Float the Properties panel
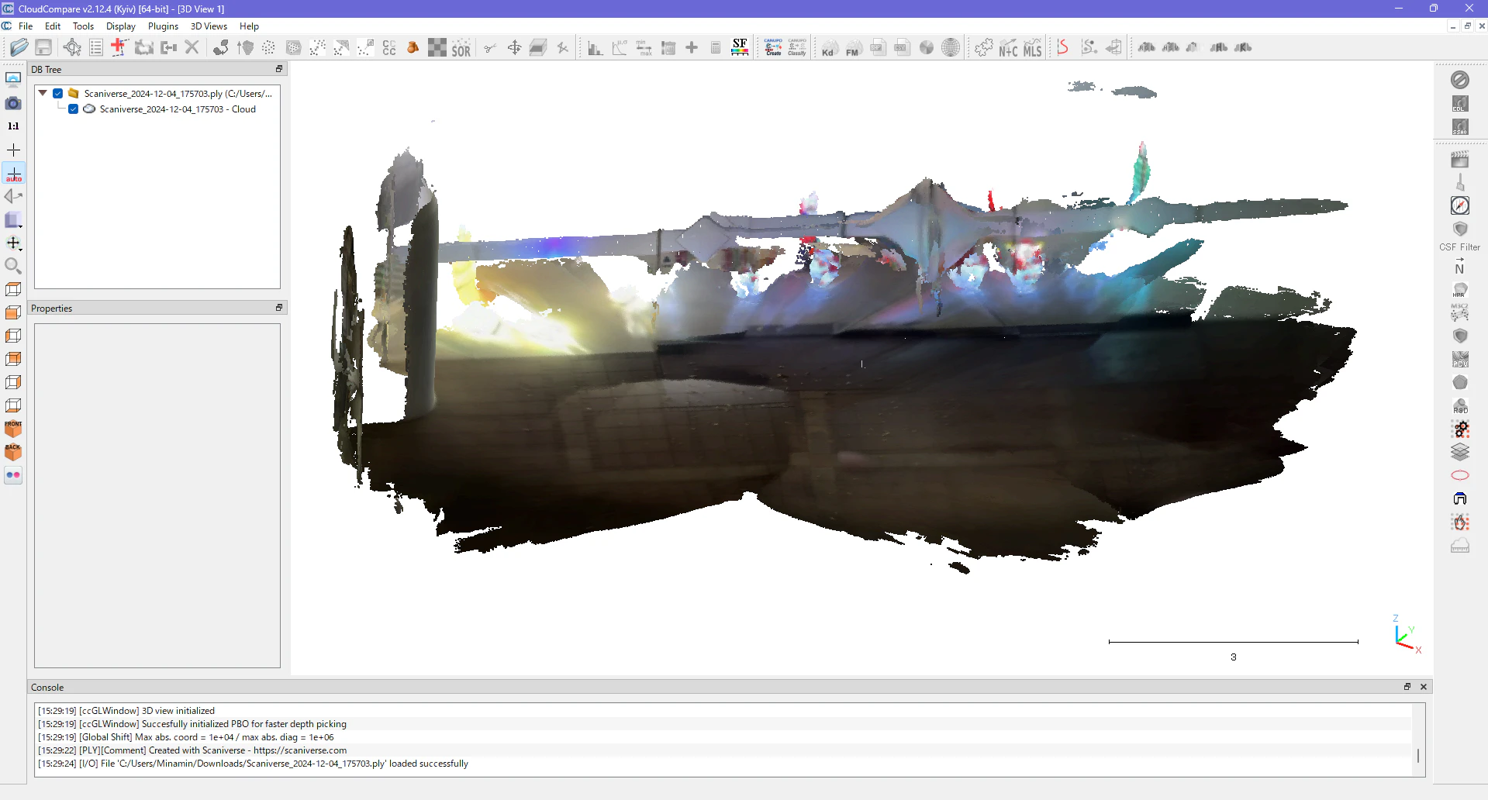Image resolution: width=1488 pixels, height=800 pixels. (279, 308)
